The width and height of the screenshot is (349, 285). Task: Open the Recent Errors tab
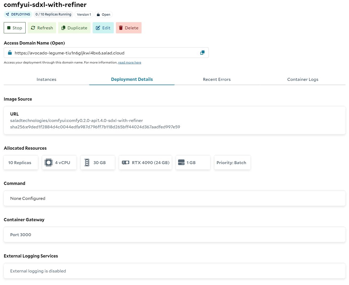(217, 79)
